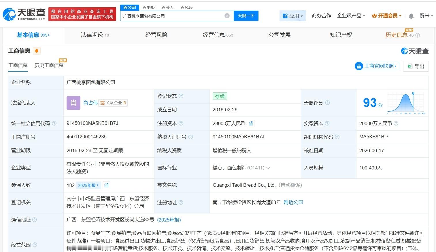Click help icon beside 历史信息 tab

[x=418, y=35]
